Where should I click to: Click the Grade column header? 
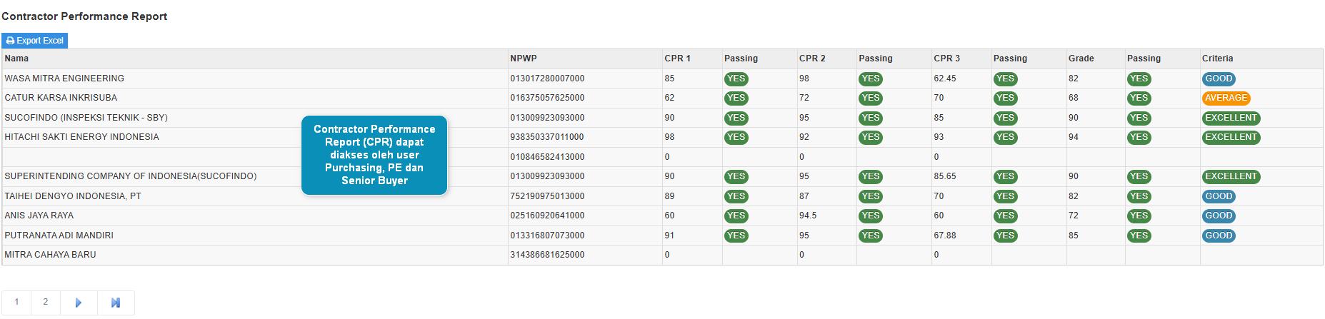(x=1081, y=59)
